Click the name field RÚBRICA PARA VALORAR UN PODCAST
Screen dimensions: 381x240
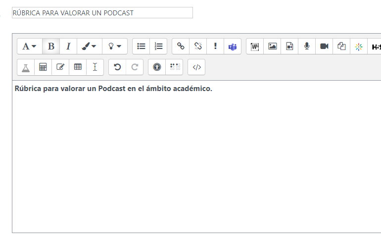click(x=102, y=13)
